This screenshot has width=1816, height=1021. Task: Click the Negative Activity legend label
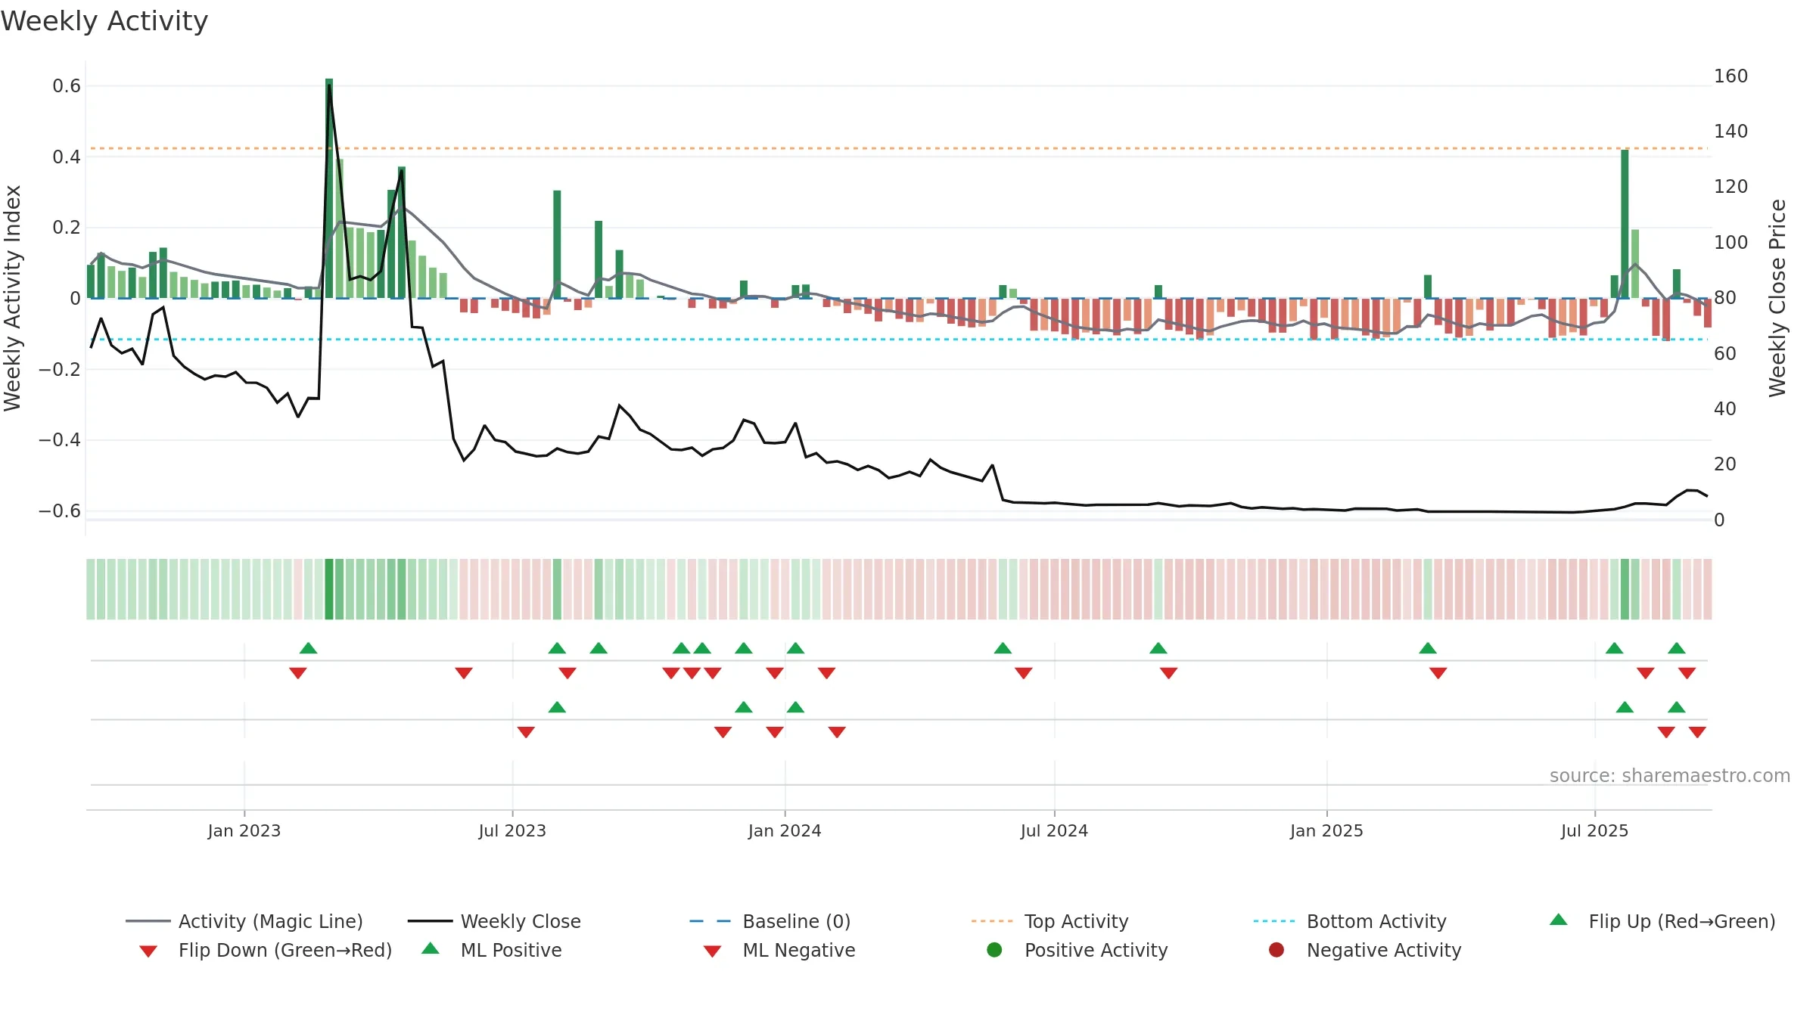[x=1384, y=950]
